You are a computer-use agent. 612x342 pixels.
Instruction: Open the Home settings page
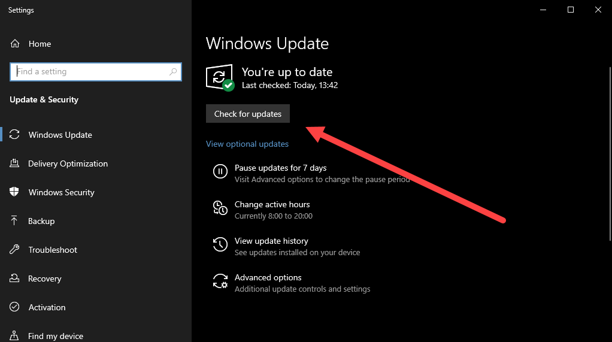point(40,44)
